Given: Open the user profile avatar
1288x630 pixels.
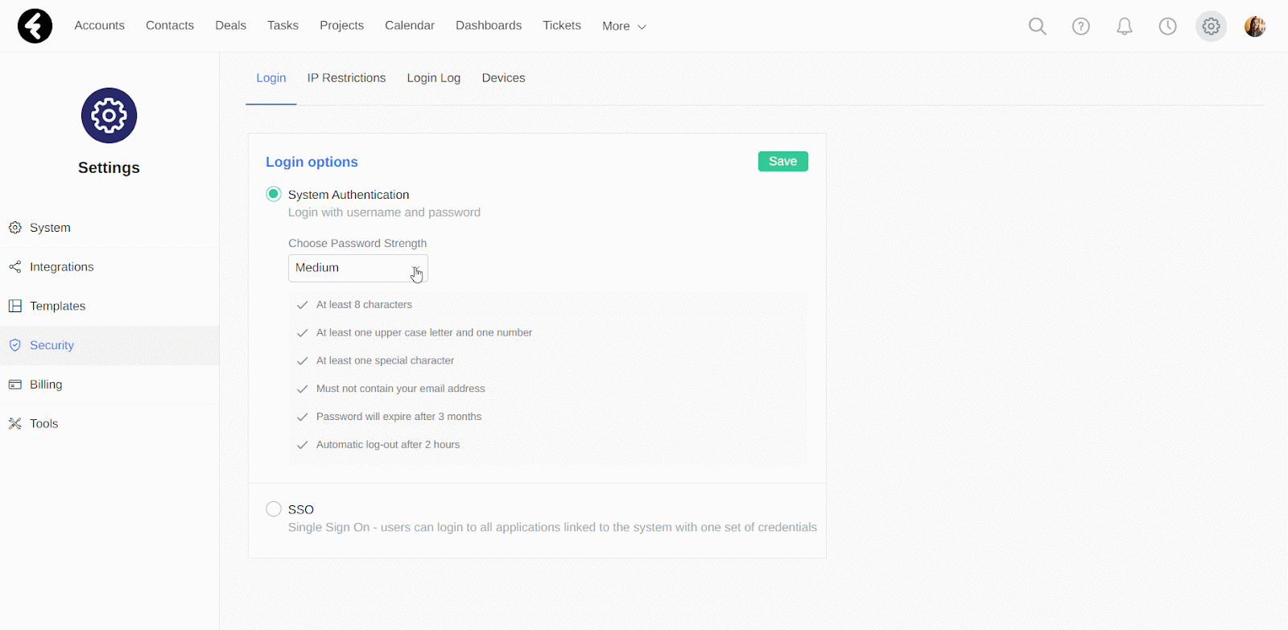Looking at the screenshot, I should click(x=1255, y=27).
